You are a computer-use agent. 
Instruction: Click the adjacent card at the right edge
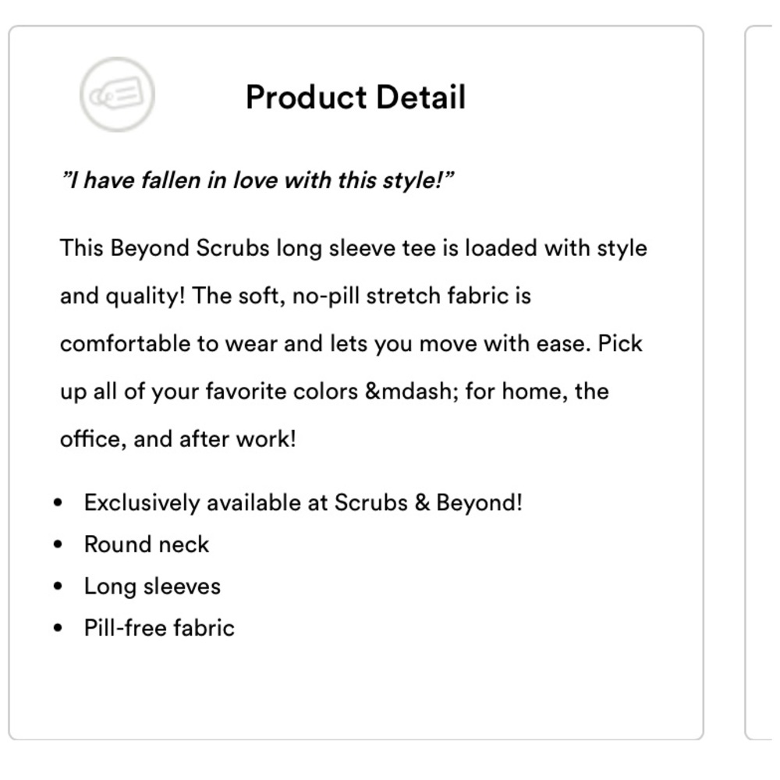[761, 382]
